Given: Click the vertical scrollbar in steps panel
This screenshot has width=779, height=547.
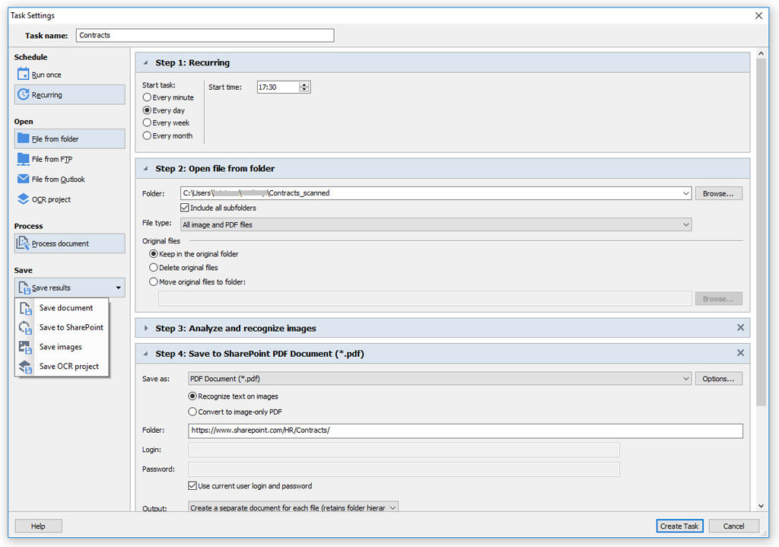Looking at the screenshot, I should point(761,228).
